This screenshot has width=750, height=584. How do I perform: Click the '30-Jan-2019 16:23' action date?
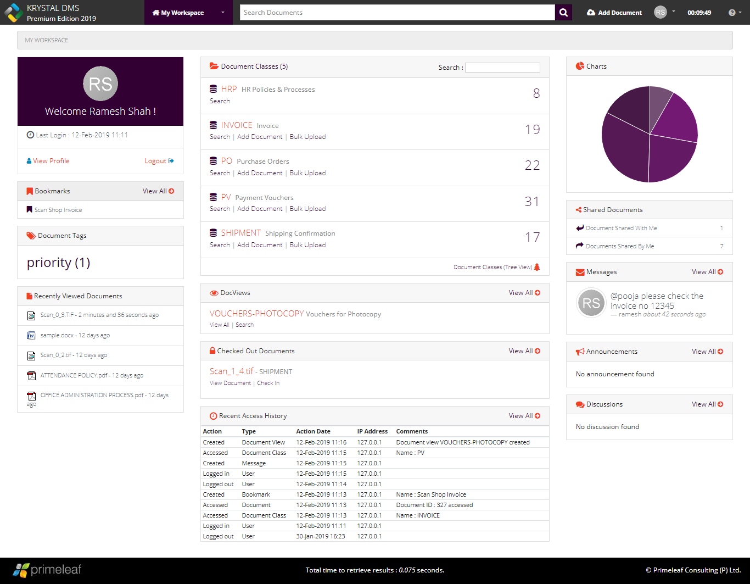321,536
